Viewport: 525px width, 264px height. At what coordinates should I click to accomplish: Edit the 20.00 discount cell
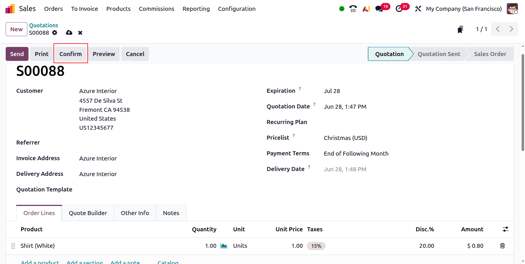426,246
